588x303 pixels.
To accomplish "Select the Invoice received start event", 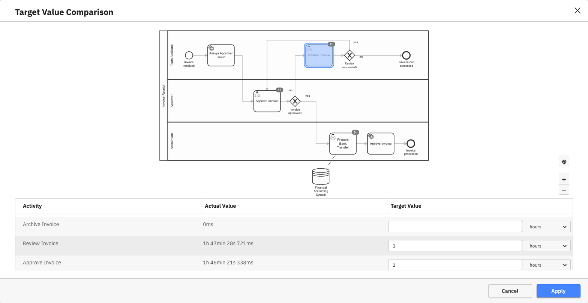I will 189,55.
